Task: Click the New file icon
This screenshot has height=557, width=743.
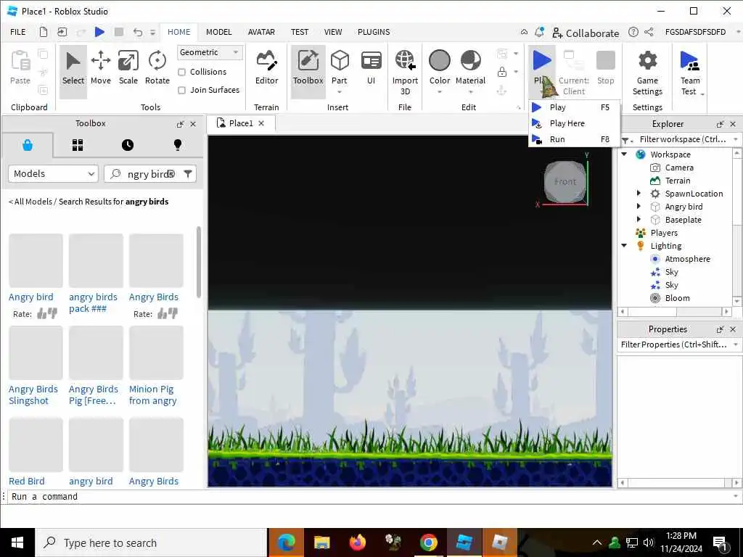Action: 43,32
